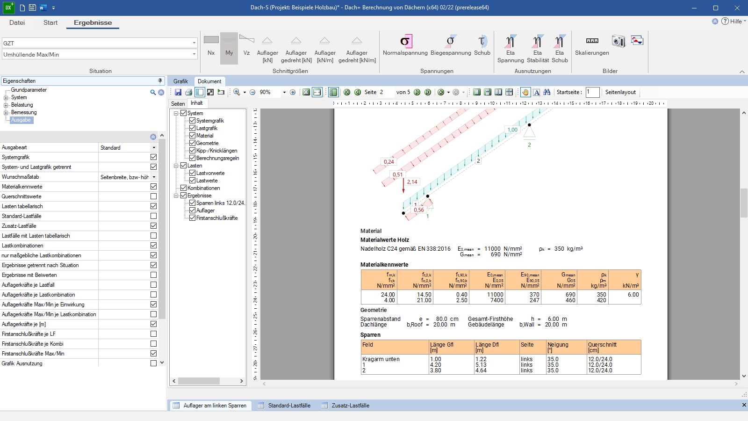Select Grundparameter in the properties tree
This screenshot has height=421, width=748.
pyautogui.click(x=29, y=90)
